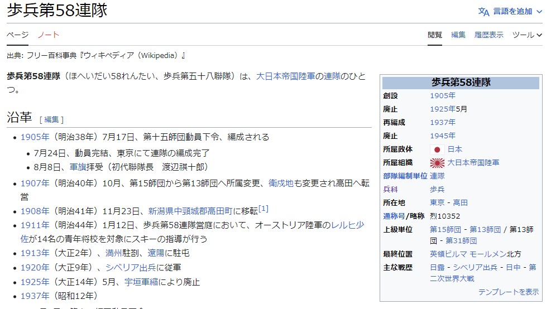This screenshot has width=551, height=309.
Task: Open the 1920年 link in history list
Action: coord(35,268)
